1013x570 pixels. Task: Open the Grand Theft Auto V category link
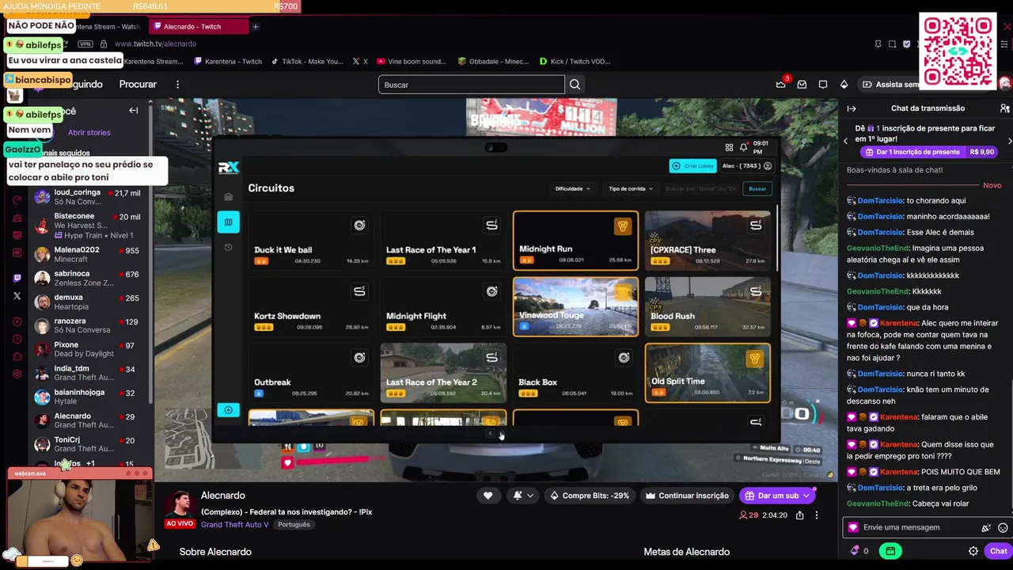(x=234, y=524)
